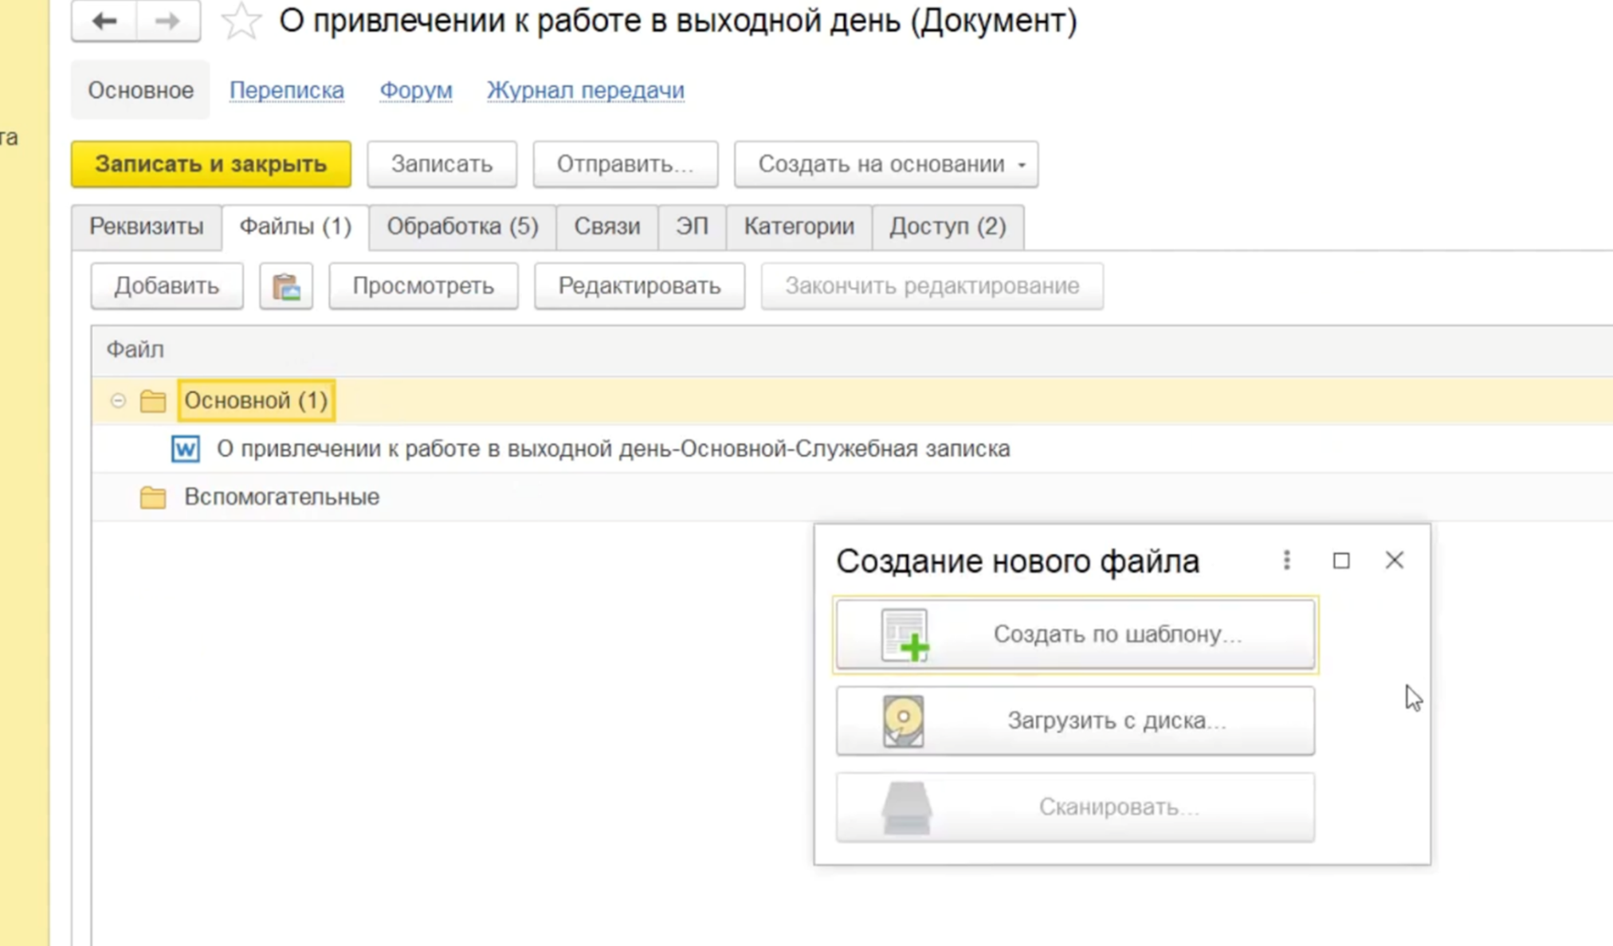Go to the Категории tab

click(799, 226)
